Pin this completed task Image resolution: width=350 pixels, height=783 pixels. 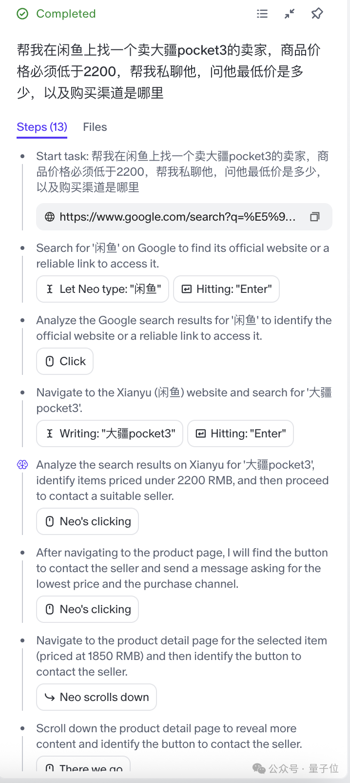click(317, 14)
